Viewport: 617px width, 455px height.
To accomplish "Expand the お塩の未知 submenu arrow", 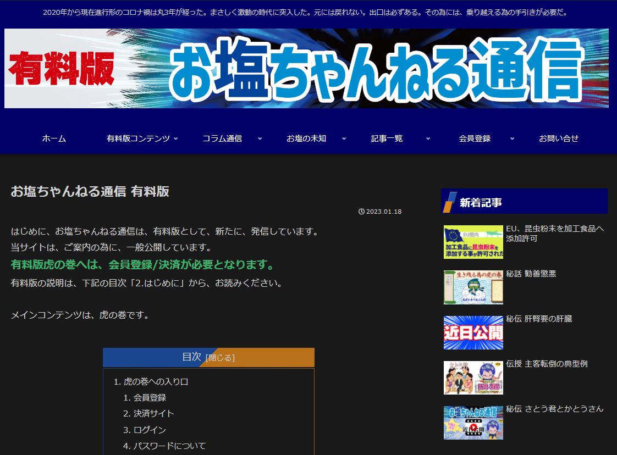I will [344, 138].
